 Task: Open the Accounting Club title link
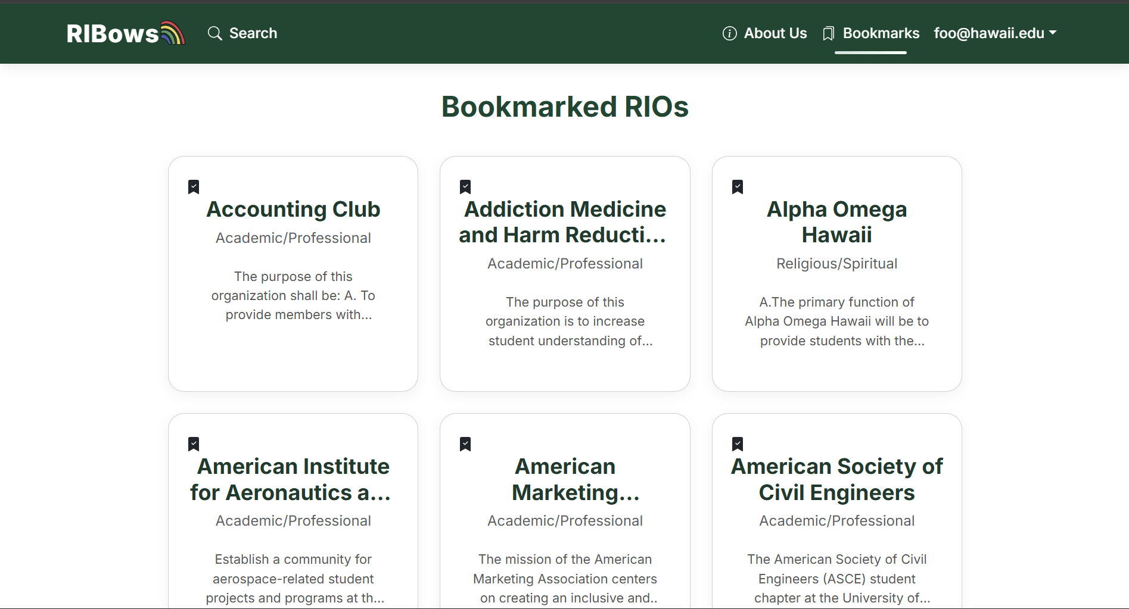click(x=293, y=210)
